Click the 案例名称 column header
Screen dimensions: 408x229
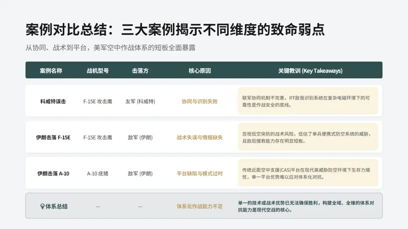pos(51,71)
